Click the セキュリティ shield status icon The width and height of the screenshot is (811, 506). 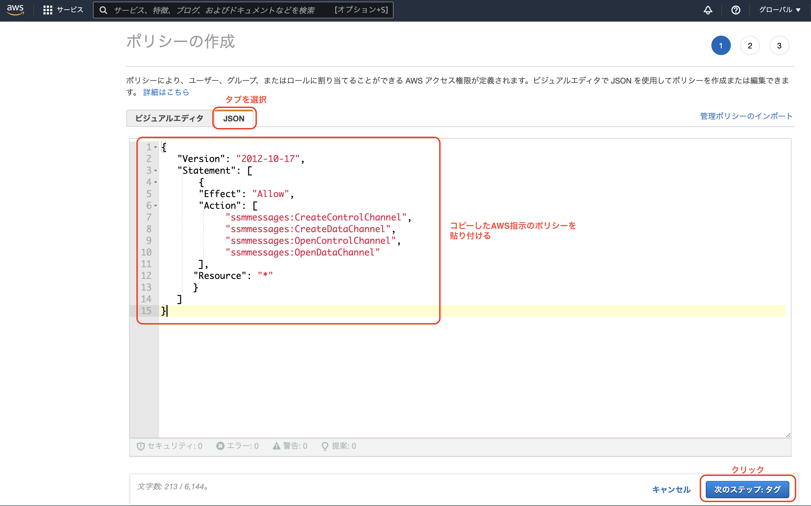tap(141, 446)
